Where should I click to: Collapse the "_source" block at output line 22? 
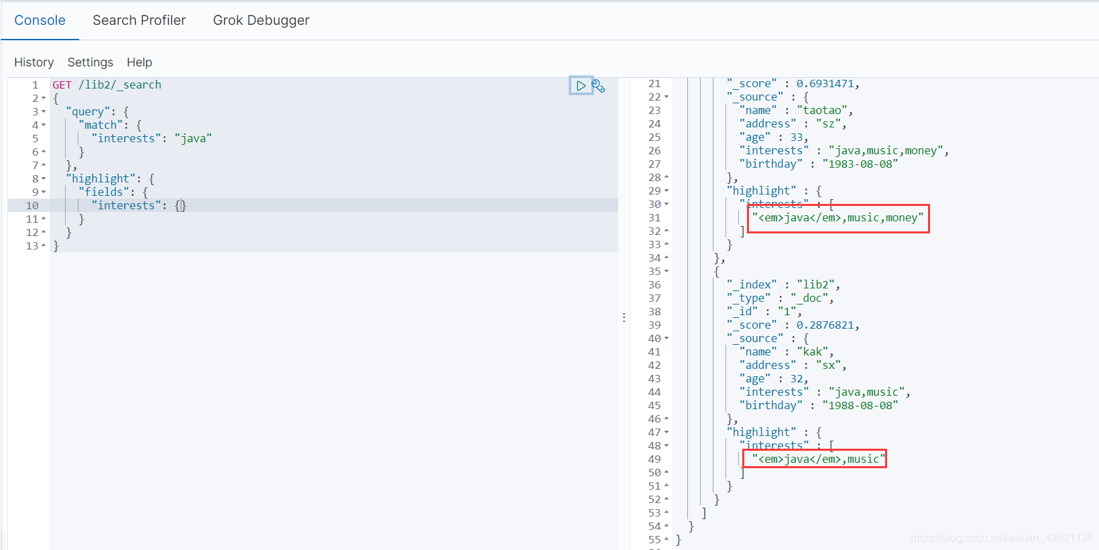pos(667,97)
